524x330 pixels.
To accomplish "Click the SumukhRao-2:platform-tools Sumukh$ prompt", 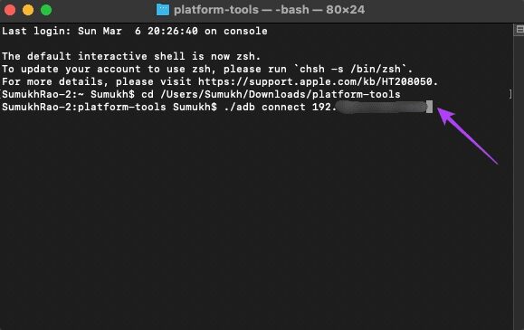I will (x=110, y=107).
